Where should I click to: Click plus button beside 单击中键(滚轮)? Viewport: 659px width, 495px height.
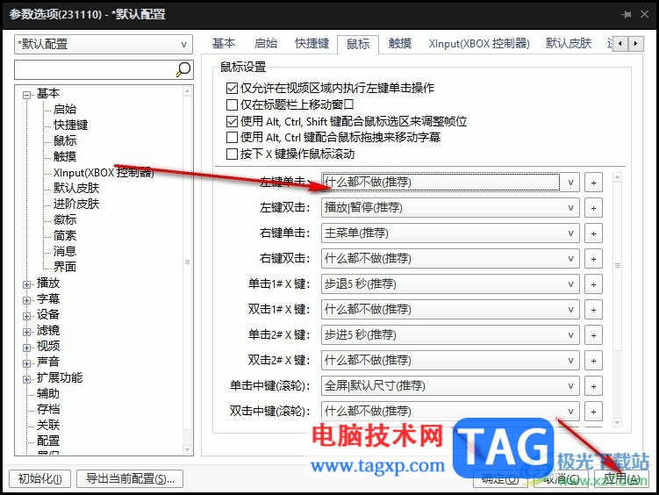pyautogui.click(x=593, y=386)
